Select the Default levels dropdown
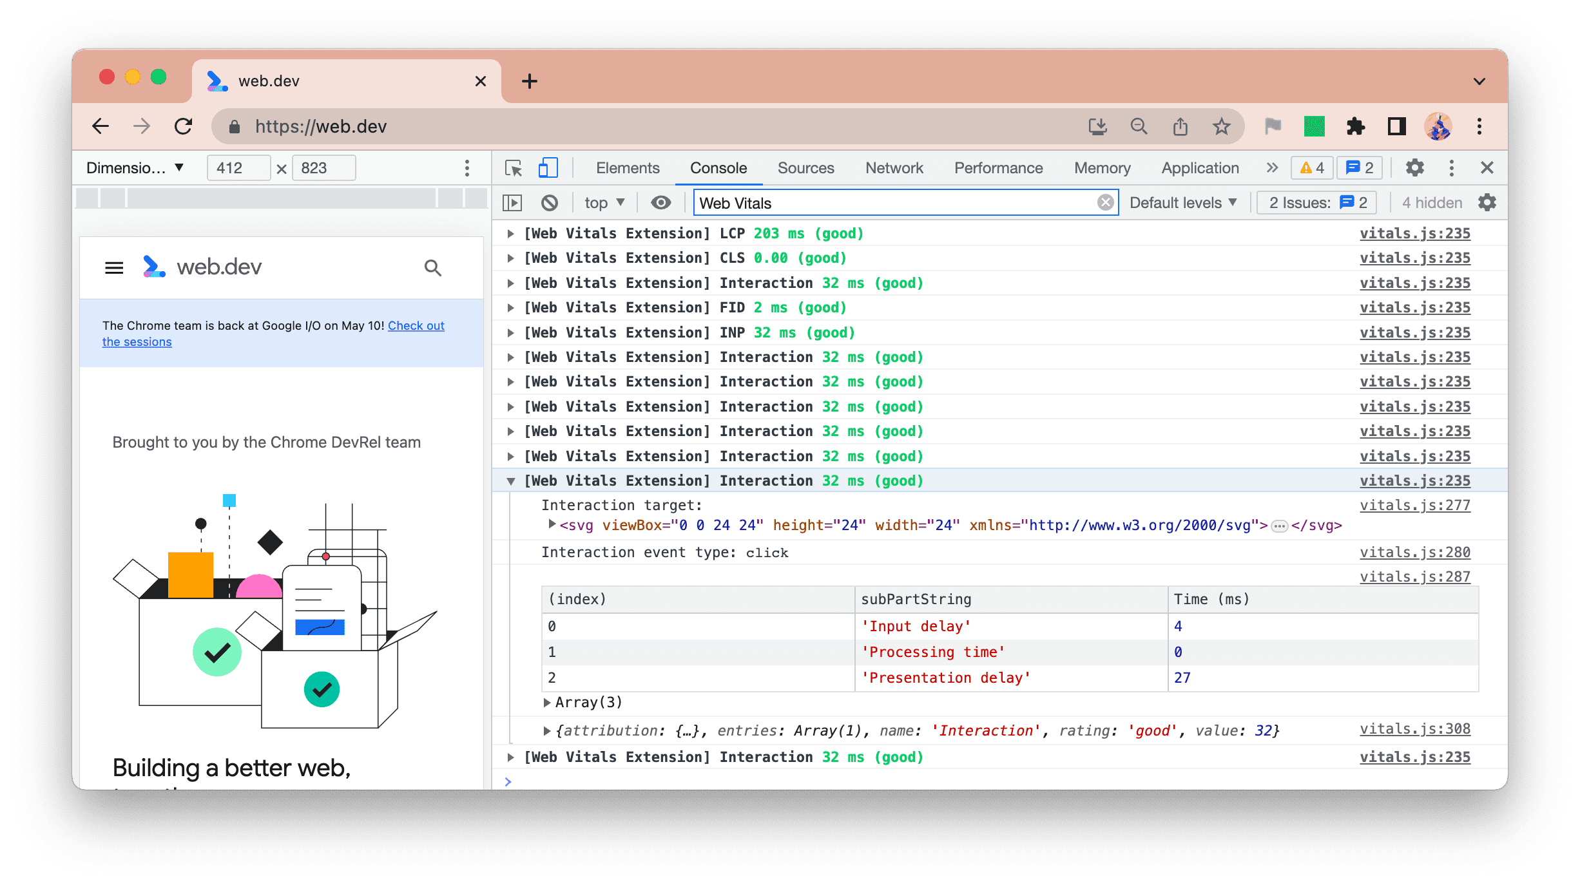The height and width of the screenshot is (885, 1580). point(1184,203)
